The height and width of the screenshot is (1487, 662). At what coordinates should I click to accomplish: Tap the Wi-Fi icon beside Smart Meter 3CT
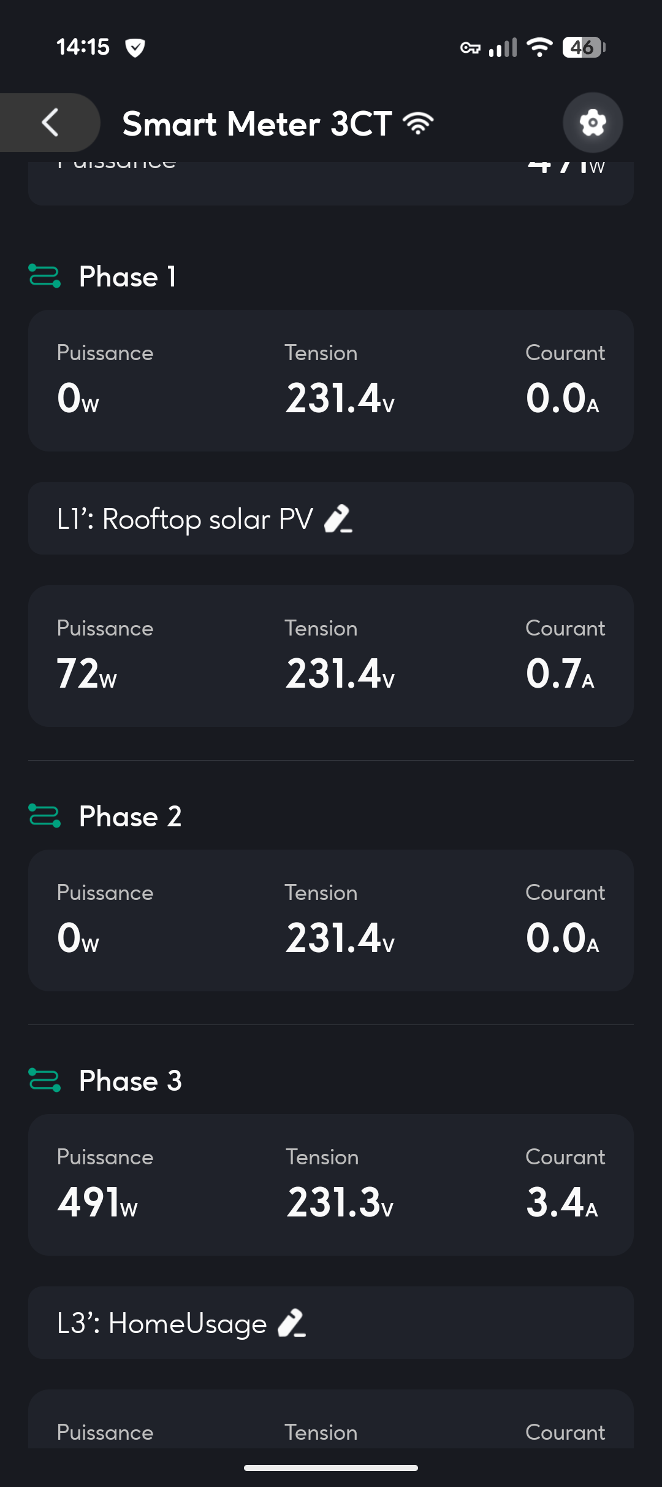(x=418, y=123)
